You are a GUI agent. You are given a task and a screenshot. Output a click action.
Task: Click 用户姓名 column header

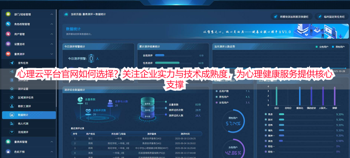(91, 134)
